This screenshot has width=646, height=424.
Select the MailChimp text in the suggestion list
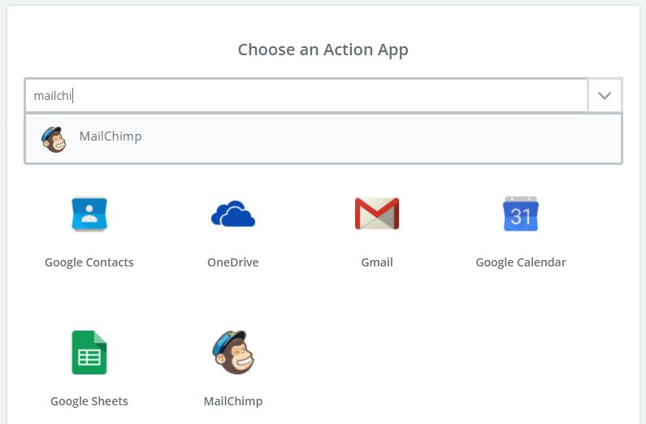(x=111, y=136)
